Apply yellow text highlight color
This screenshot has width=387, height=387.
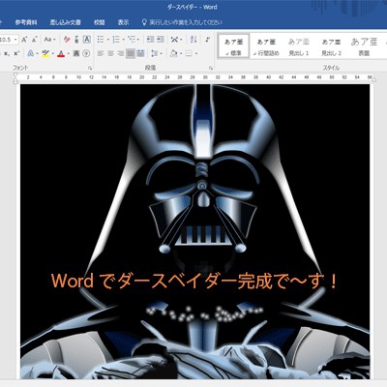[45, 53]
